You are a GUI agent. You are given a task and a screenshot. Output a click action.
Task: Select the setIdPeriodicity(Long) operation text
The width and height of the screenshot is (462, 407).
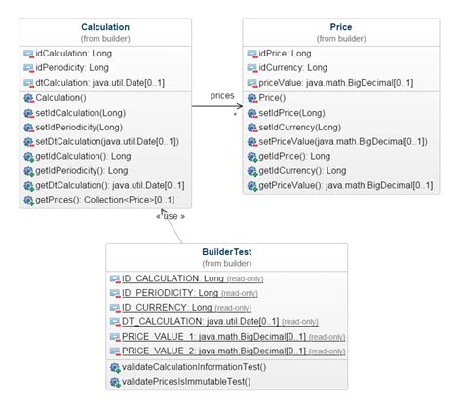click(x=79, y=128)
